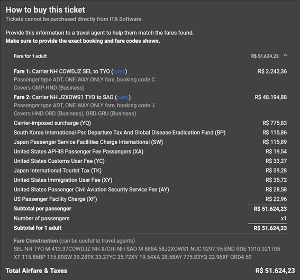Click the Subtotal per passenger label
Image resolution: width=300 pixels, height=280 pixels.
[x=42, y=209]
